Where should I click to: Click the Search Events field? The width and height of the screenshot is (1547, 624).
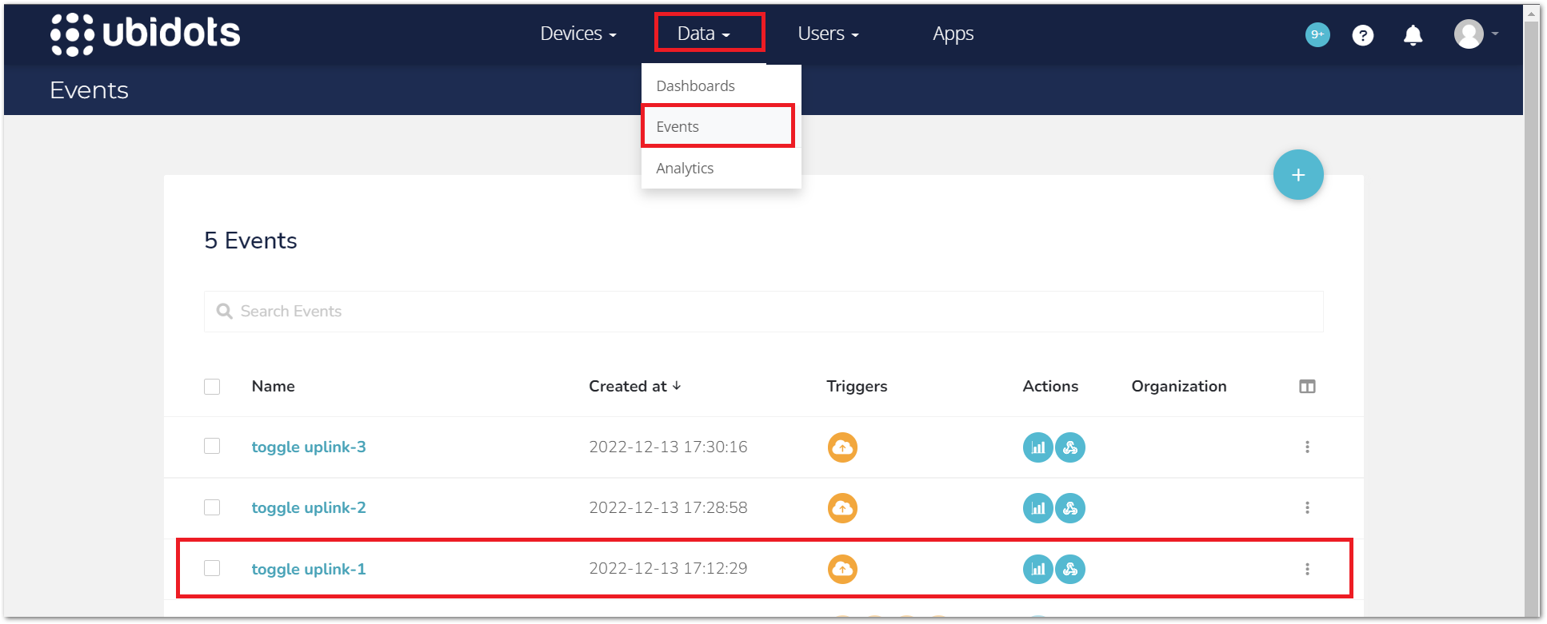763,312
